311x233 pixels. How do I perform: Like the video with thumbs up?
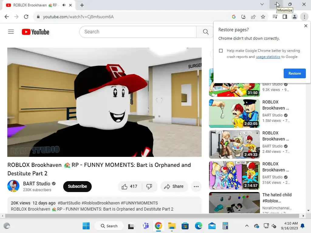130,187
